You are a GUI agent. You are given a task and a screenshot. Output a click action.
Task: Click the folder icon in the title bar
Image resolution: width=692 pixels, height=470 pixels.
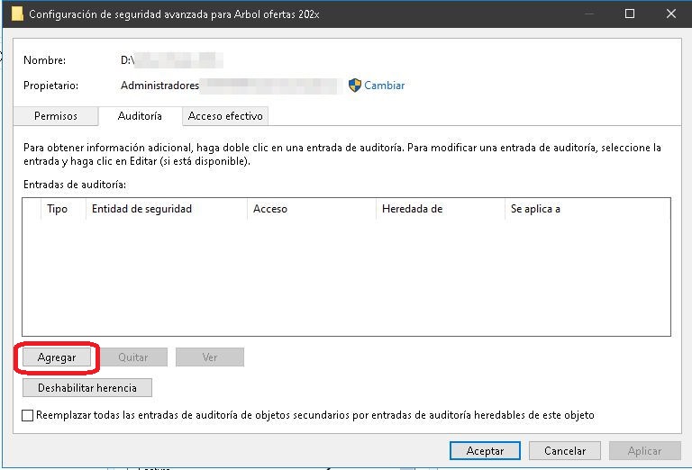click(17, 14)
